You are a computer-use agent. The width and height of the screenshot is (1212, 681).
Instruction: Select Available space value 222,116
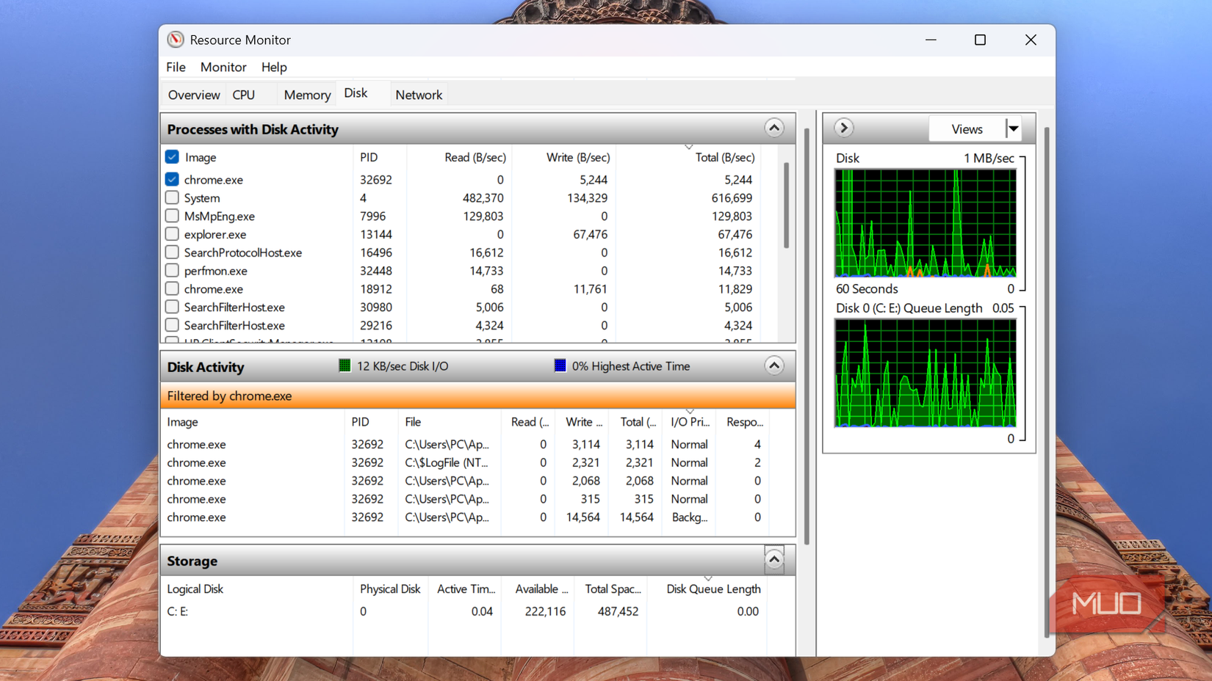545,611
